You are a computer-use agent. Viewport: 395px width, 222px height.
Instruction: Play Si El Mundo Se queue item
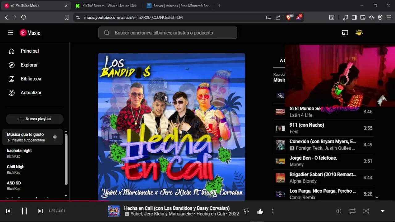click(324, 112)
